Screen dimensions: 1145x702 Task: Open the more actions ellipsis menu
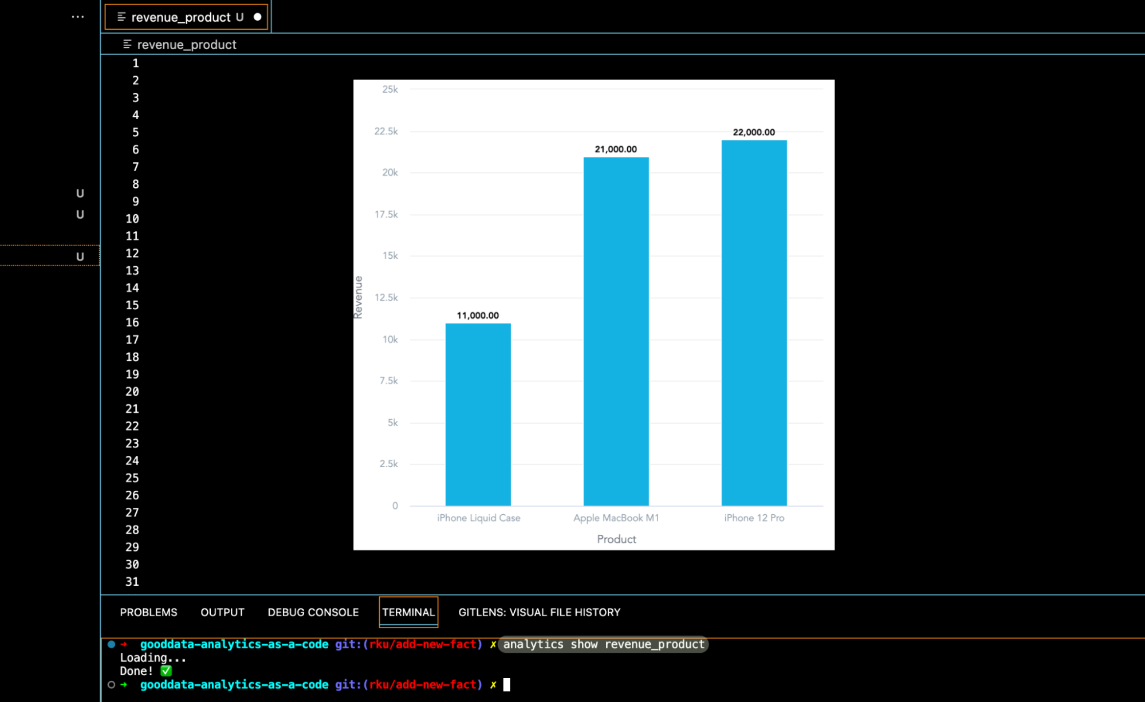(78, 17)
